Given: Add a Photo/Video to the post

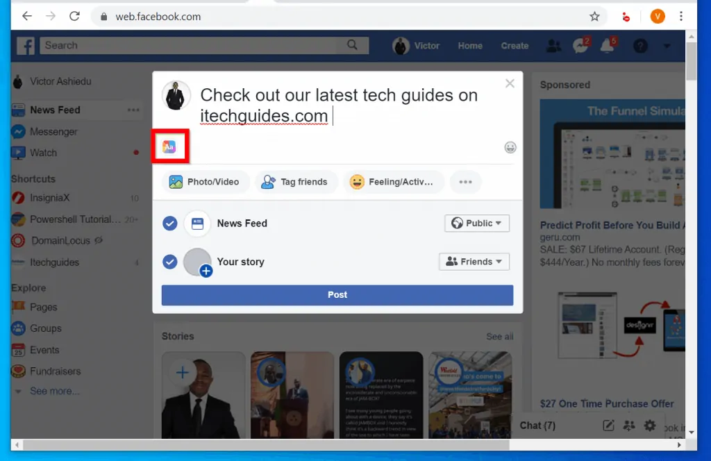Looking at the screenshot, I should point(205,181).
